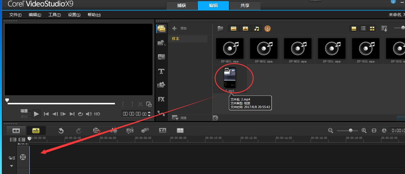Screen dimensions: 405x174
Task: Toggle show photos filter in library
Action: (x=245, y=28)
